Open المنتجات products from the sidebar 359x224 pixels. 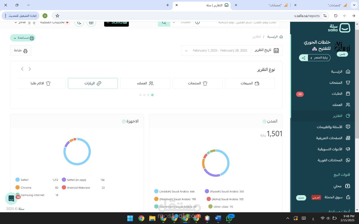tap(340, 82)
